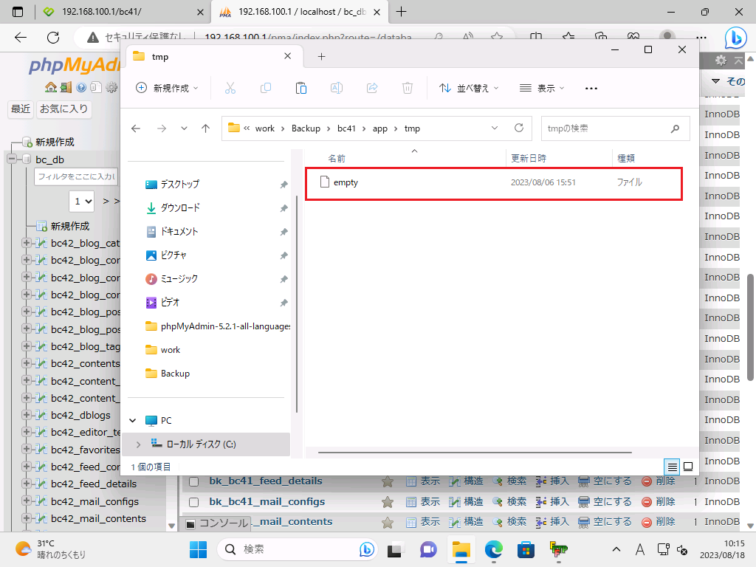This screenshot has width=756, height=567.
Task: Tick the bk_bc41_mail_configs row checkbox
Action: (194, 502)
